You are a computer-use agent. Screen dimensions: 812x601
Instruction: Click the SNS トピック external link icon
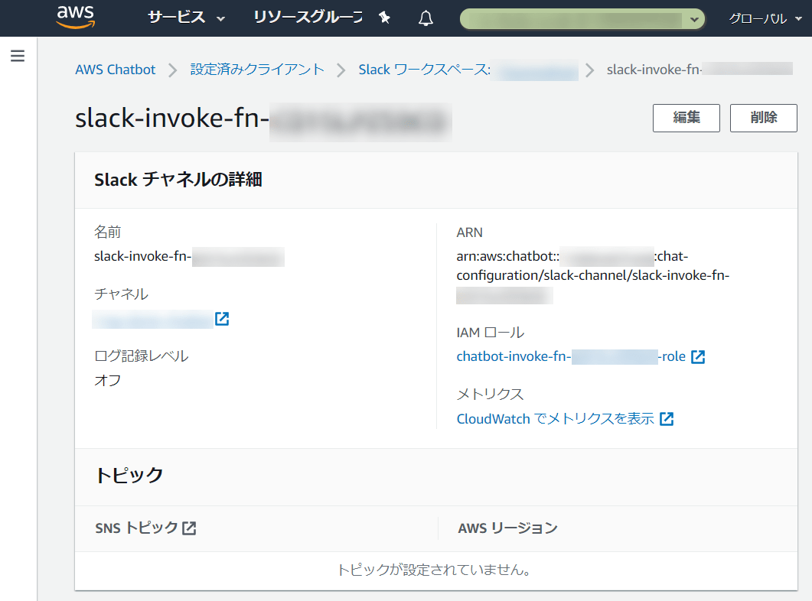[189, 528]
